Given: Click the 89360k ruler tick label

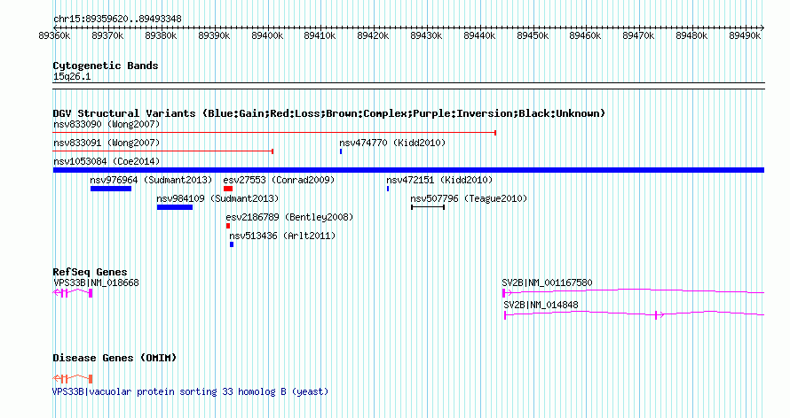Looking at the screenshot, I should pyautogui.click(x=54, y=35).
